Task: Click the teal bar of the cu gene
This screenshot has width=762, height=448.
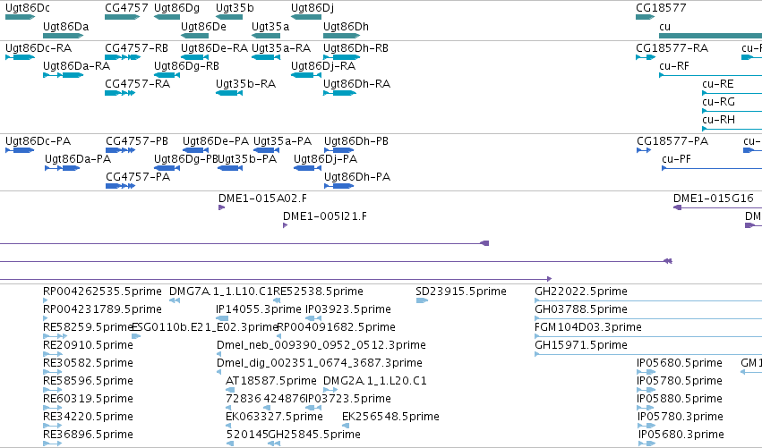Action: [710, 36]
